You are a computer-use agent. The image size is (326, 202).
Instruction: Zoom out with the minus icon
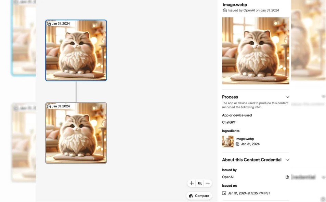pos(208,183)
